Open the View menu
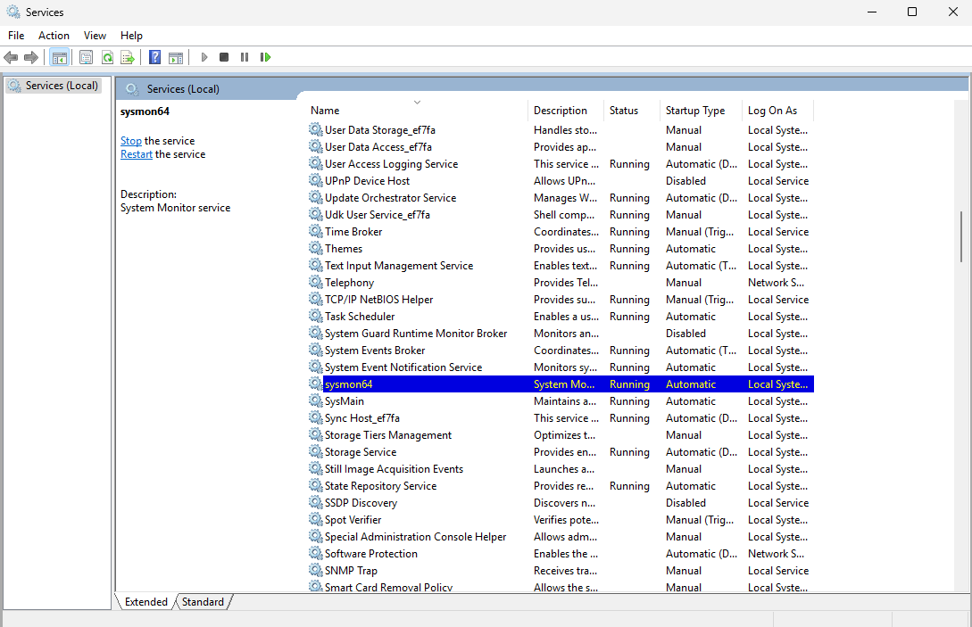Screen dimensions: 972x627 click(95, 36)
